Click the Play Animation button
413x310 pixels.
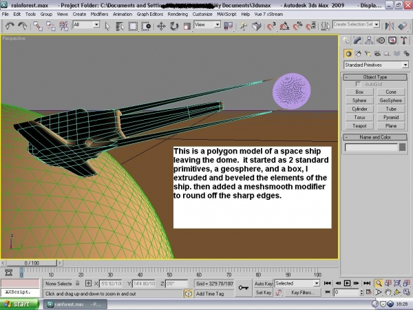(x=347, y=283)
